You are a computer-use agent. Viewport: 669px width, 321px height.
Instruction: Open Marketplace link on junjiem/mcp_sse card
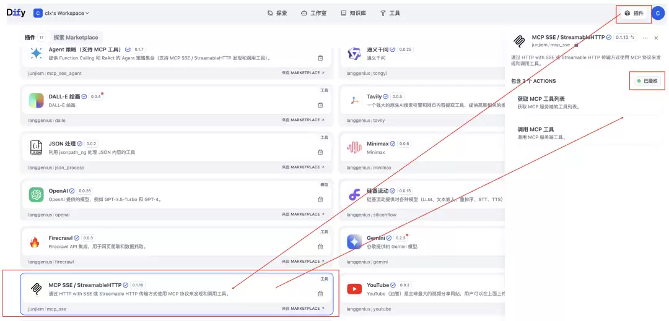[x=303, y=308]
